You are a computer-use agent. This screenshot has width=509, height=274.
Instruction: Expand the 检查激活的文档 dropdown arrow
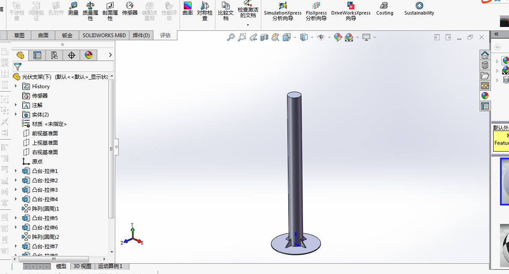248,25
